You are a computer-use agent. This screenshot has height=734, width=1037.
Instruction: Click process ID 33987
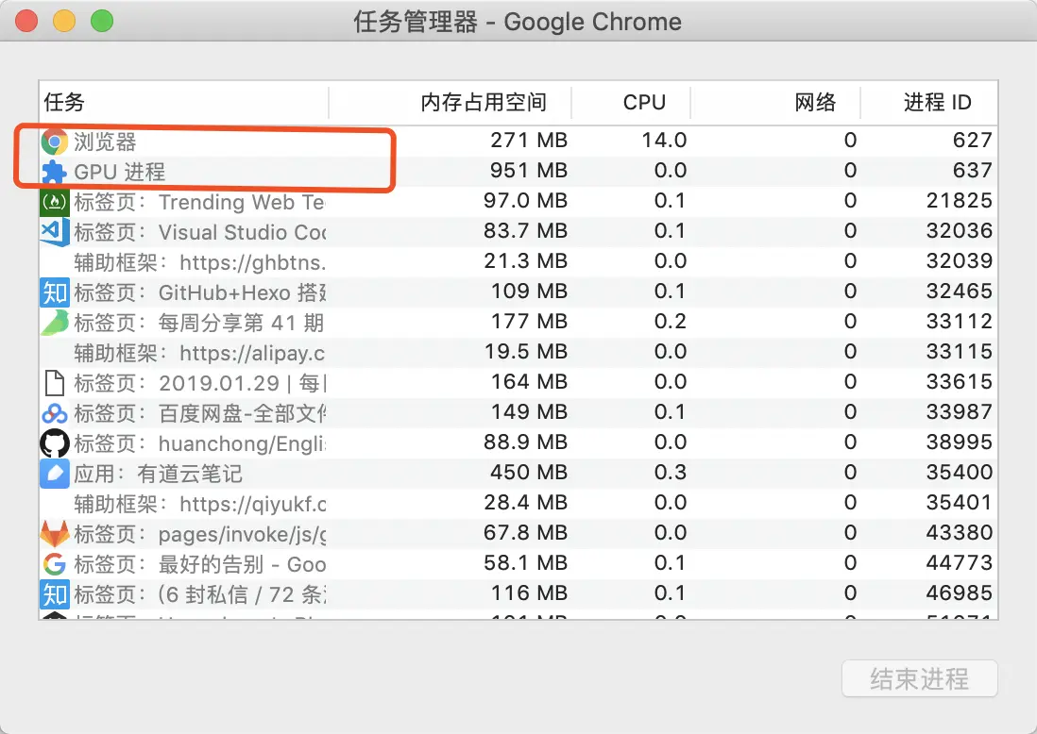click(x=959, y=412)
